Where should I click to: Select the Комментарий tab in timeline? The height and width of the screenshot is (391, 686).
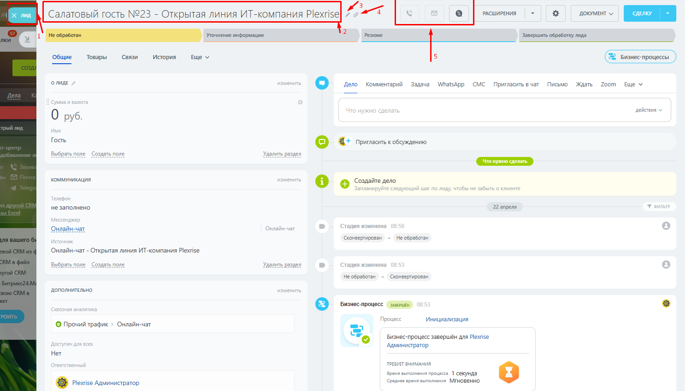pyautogui.click(x=384, y=84)
